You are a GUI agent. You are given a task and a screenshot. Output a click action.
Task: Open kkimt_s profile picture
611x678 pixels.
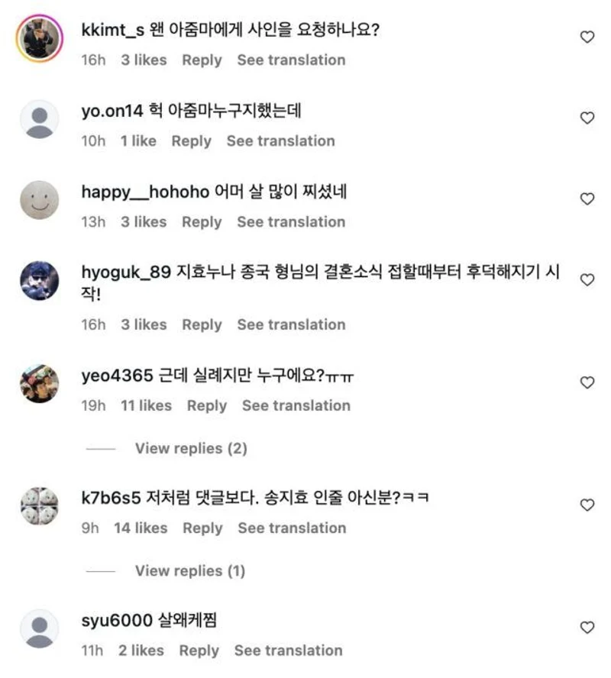tap(38, 38)
